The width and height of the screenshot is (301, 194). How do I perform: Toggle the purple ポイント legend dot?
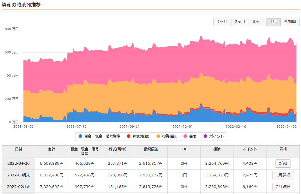pos(205,136)
